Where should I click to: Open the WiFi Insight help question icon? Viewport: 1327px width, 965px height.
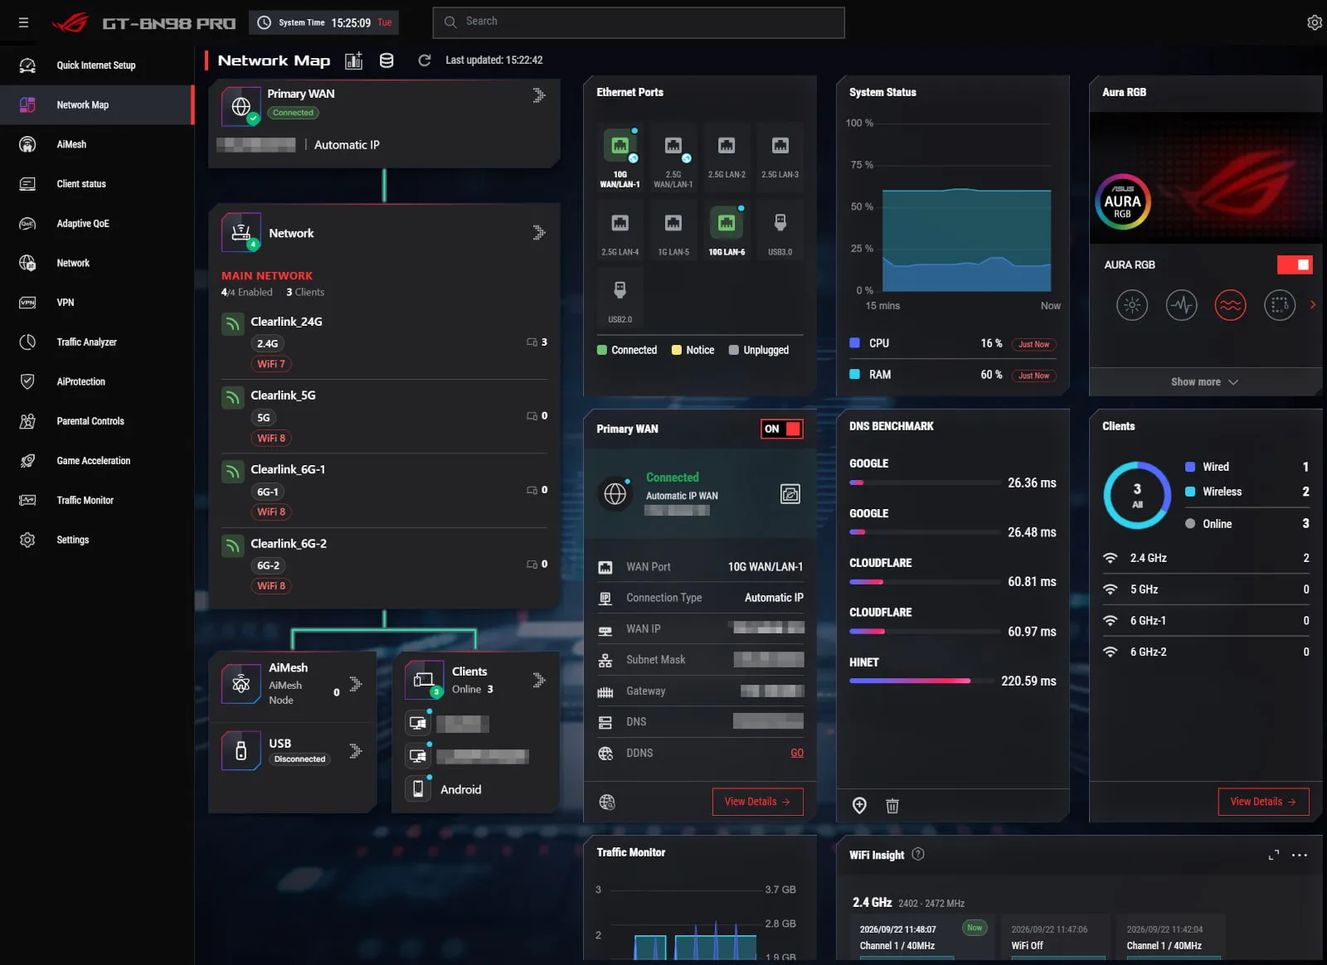coord(918,854)
